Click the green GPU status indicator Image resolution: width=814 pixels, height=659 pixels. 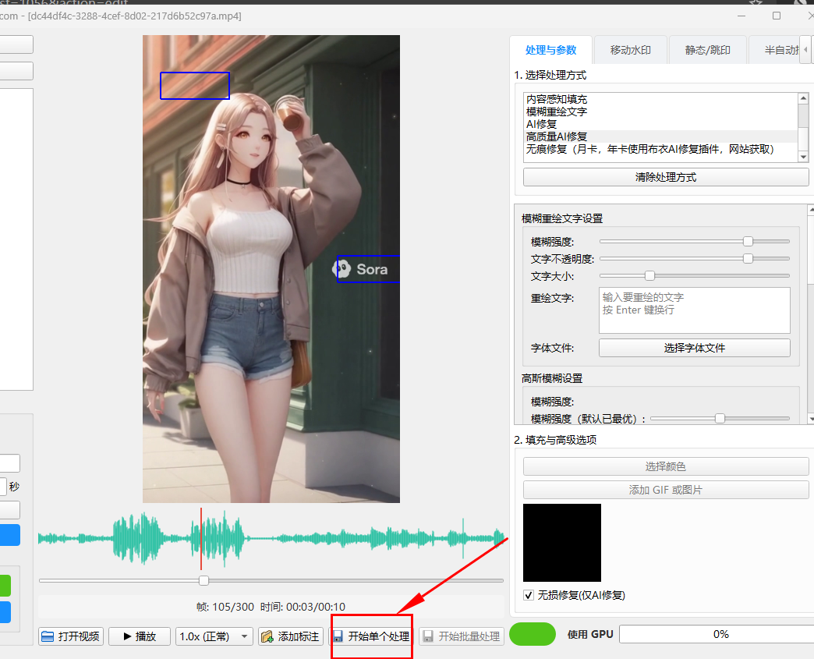point(532,634)
